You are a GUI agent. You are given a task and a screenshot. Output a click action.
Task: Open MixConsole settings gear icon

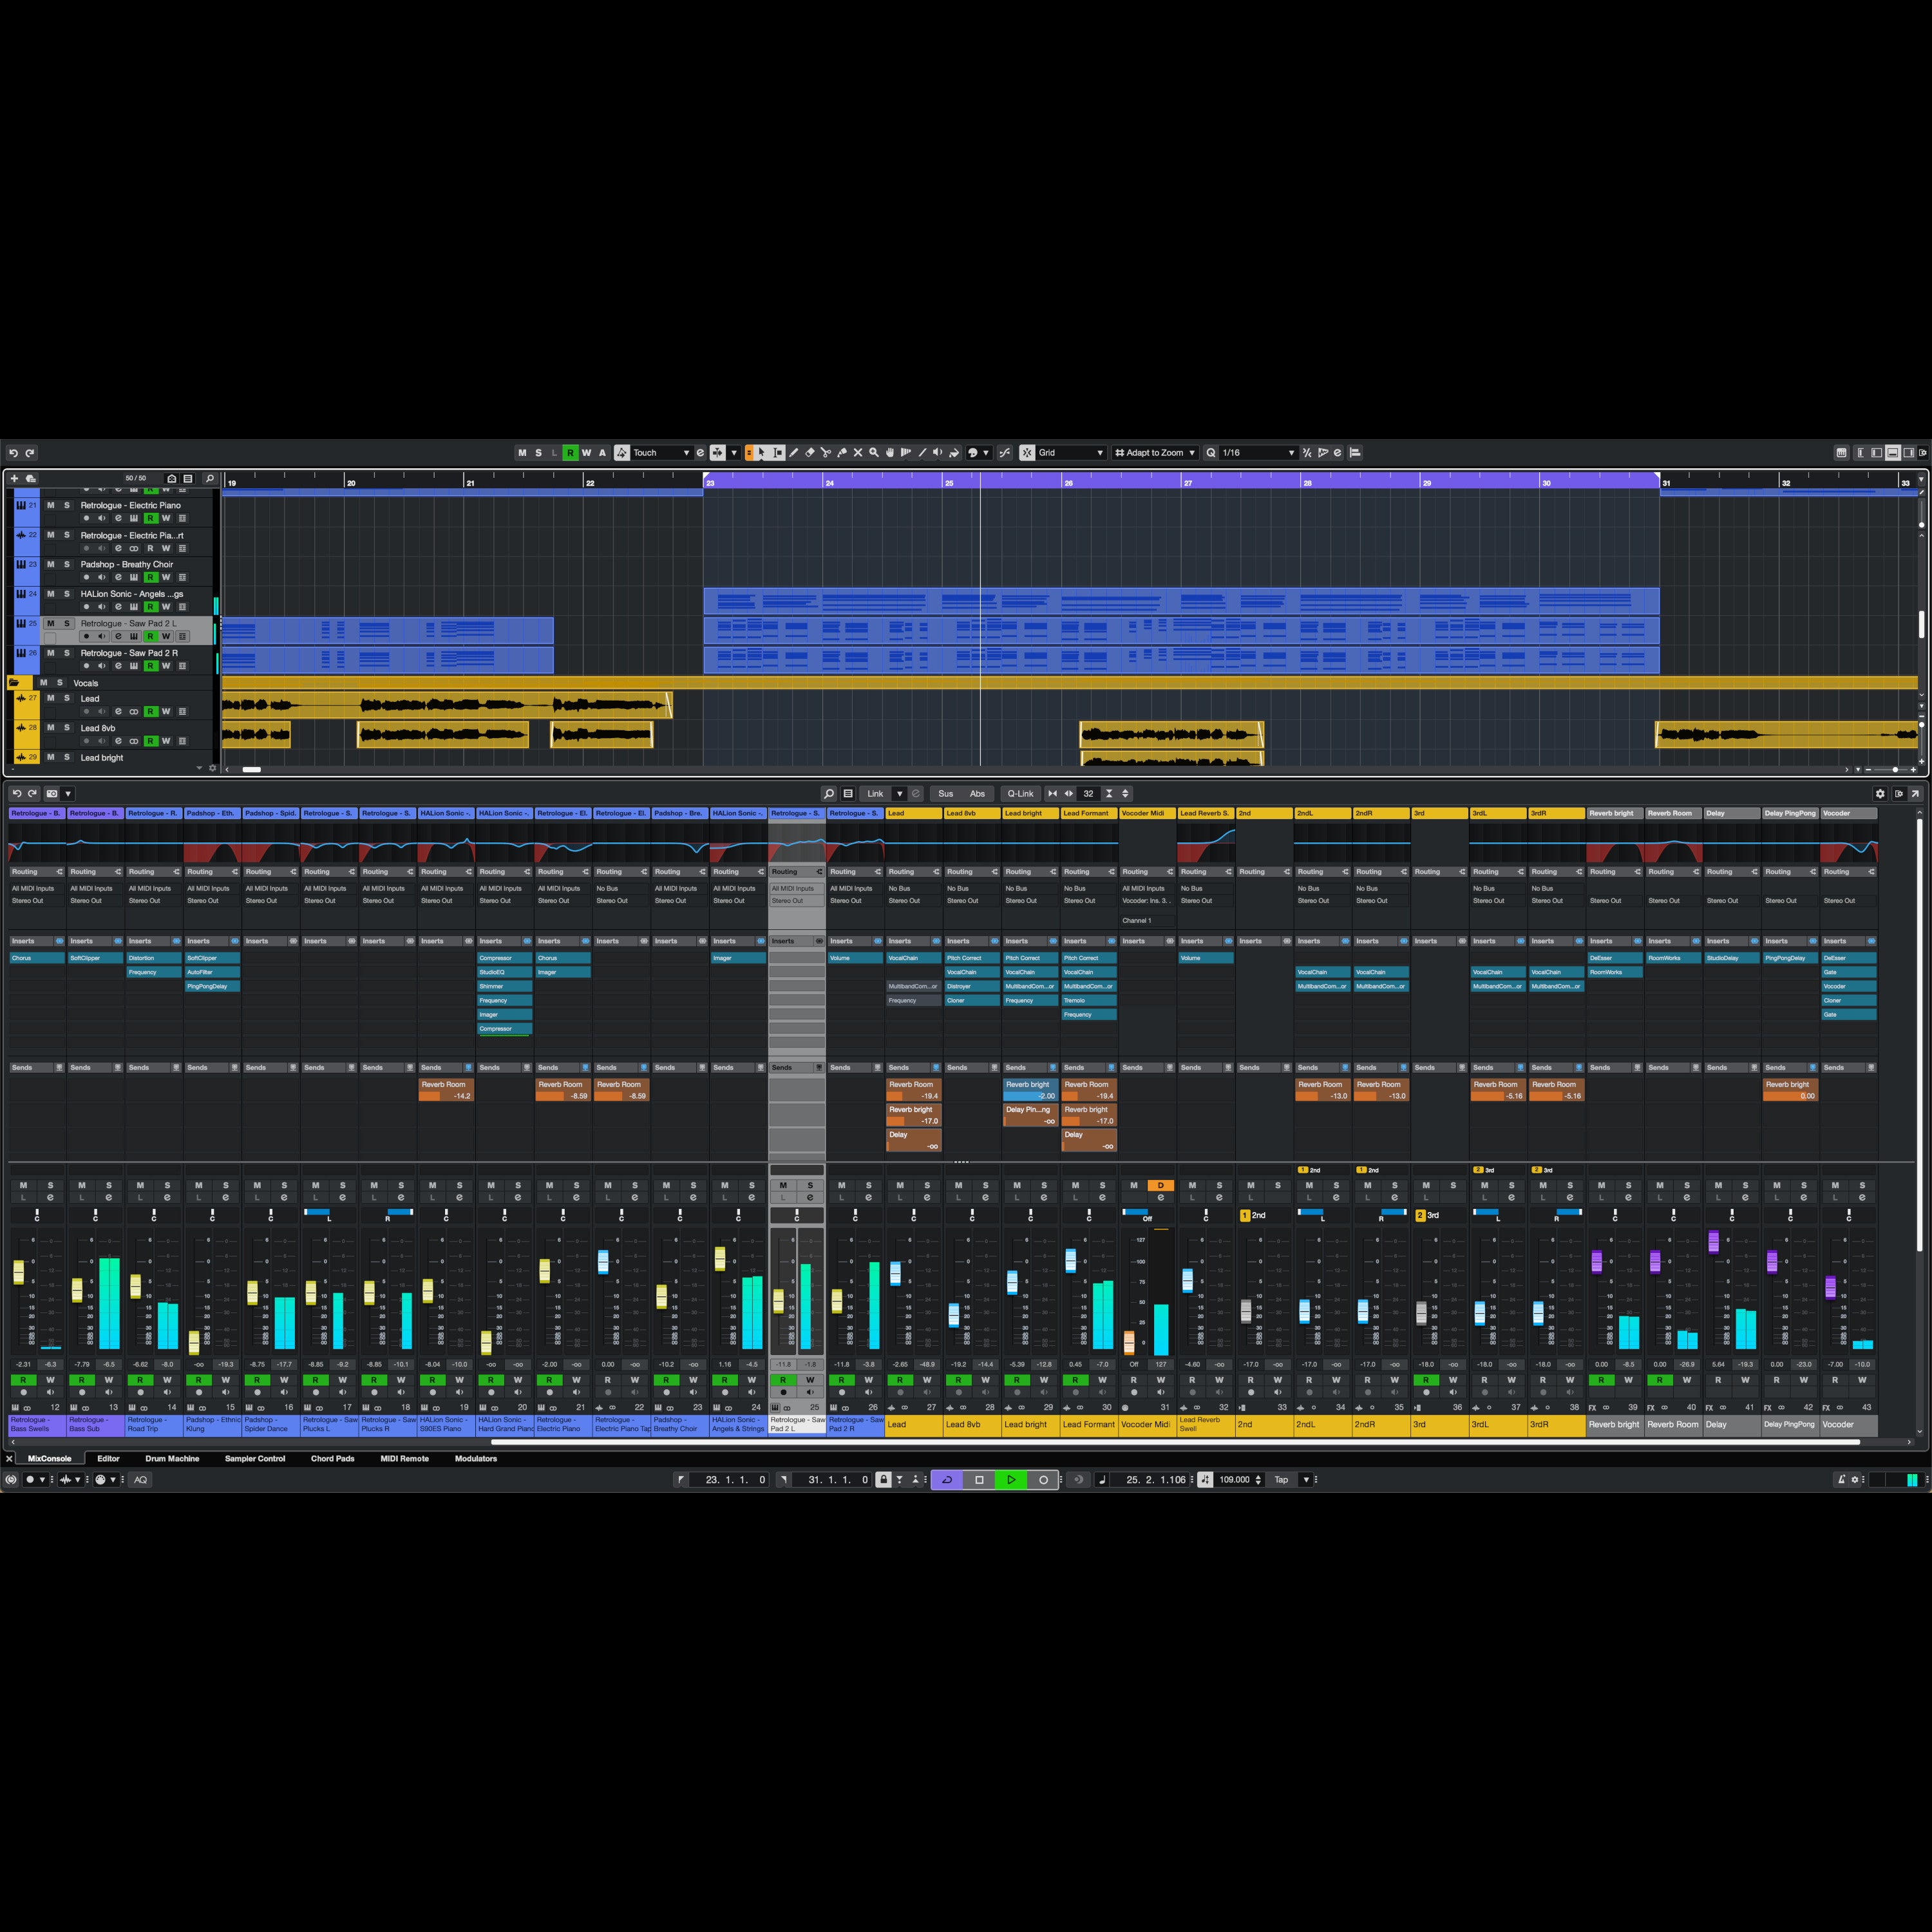point(1880,794)
